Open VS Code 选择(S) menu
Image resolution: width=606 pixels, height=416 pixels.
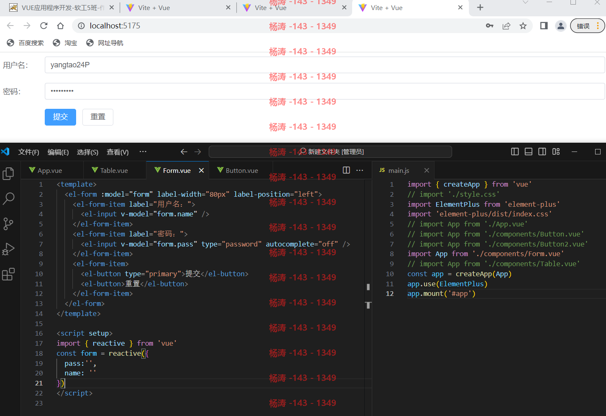(x=87, y=152)
